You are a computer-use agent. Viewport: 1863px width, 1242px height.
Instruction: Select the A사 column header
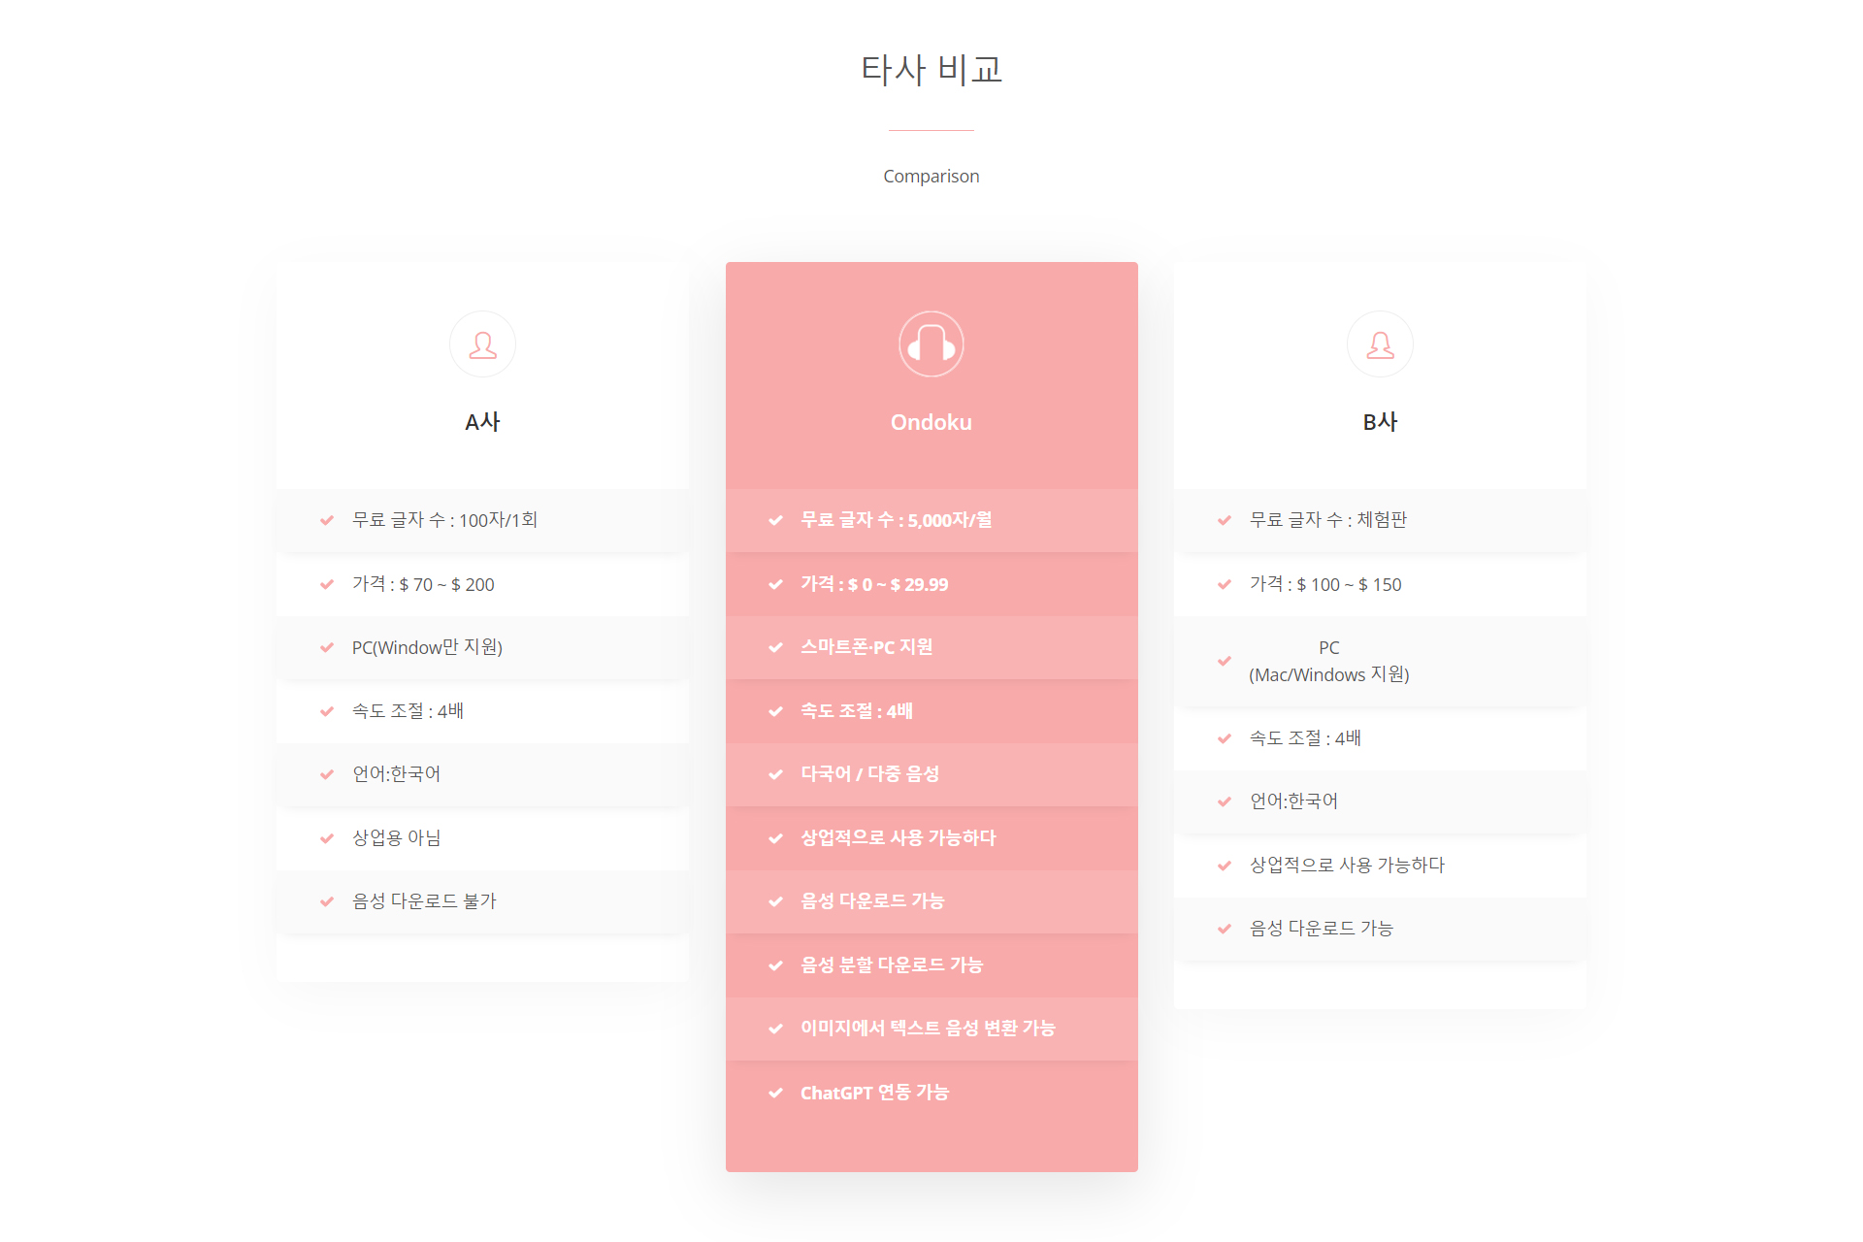pos(482,421)
